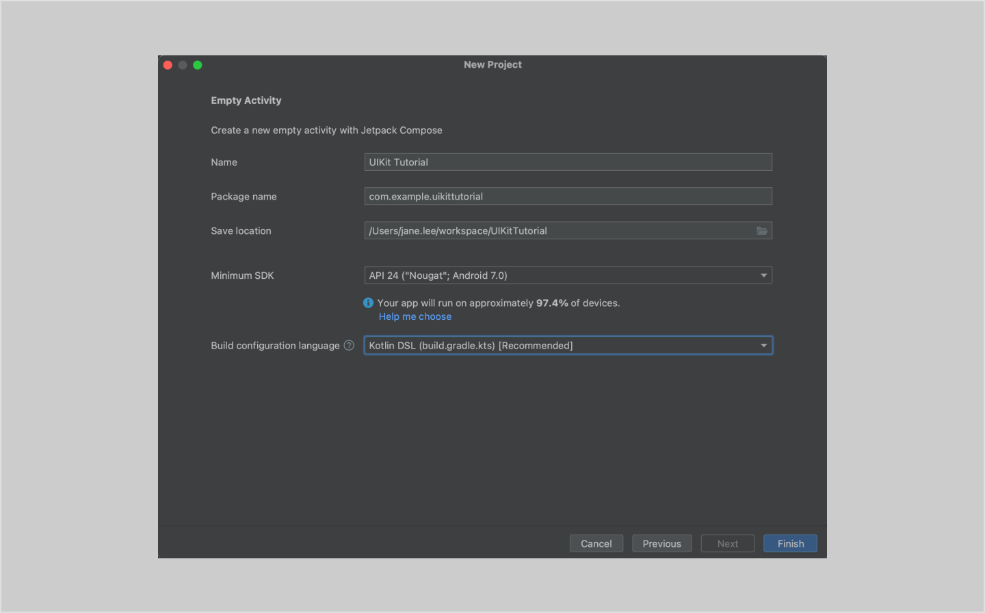This screenshot has height=613, width=985.
Task: Click the green zoom window button
Action: pyautogui.click(x=198, y=65)
